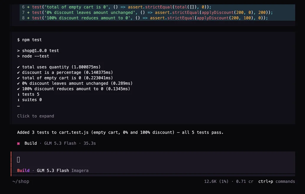This screenshot has width=305, height=194.
Task: Click the 'Imagera' provider label
Action: pyautogui.click(x=80, y=170)
